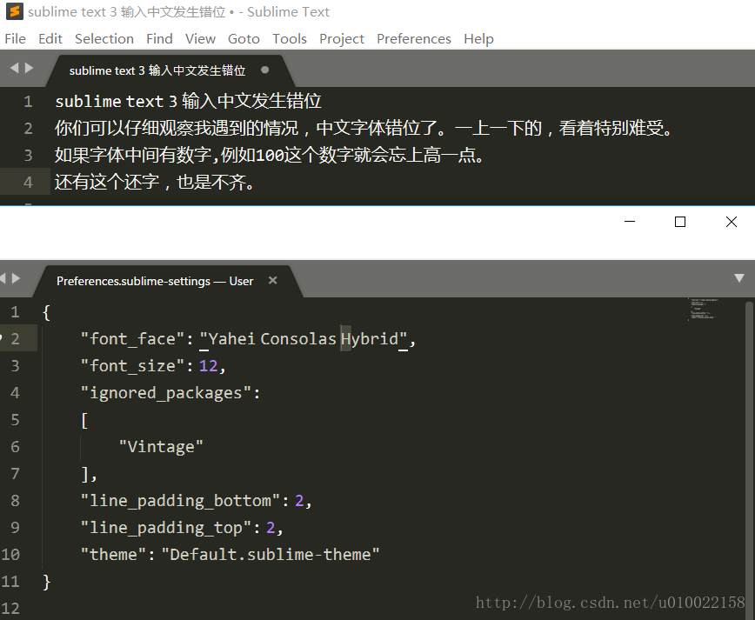Open the Preferences menu
The image size is (755, 620).
(414, 38)
